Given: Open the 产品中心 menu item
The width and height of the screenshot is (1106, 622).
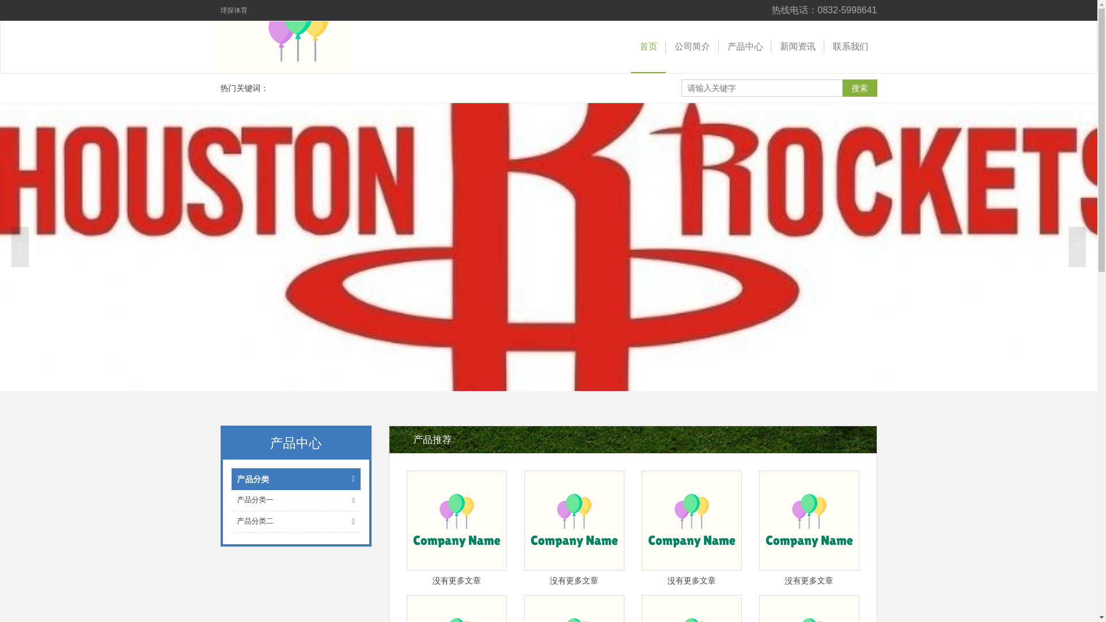Looking at the screenshot, I should click(x=745, y=47).
